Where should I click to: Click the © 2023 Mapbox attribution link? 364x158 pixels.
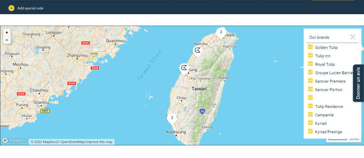coord(43,142)
